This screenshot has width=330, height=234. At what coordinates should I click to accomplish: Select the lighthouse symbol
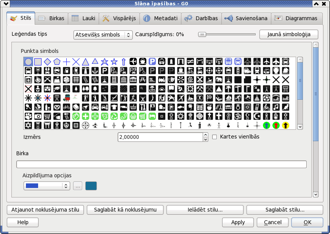click(x=85, y=71)
